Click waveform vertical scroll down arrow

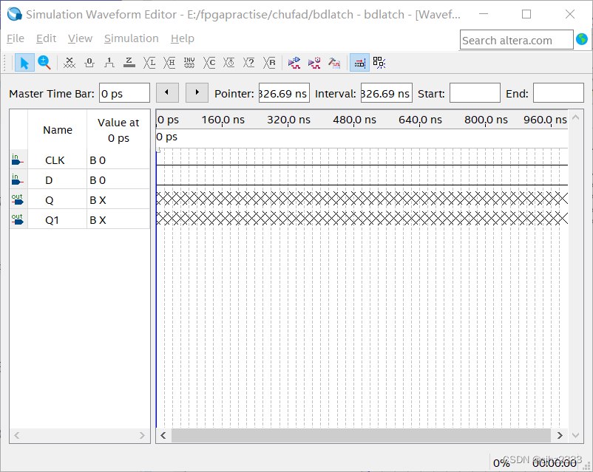pyautogui.click(x=575, y=435)
